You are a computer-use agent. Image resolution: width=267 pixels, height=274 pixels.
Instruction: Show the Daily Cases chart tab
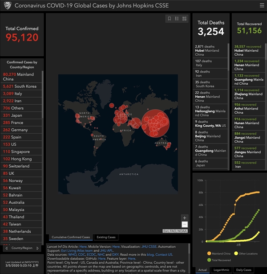pyautogui.click(x=244, y=270)
